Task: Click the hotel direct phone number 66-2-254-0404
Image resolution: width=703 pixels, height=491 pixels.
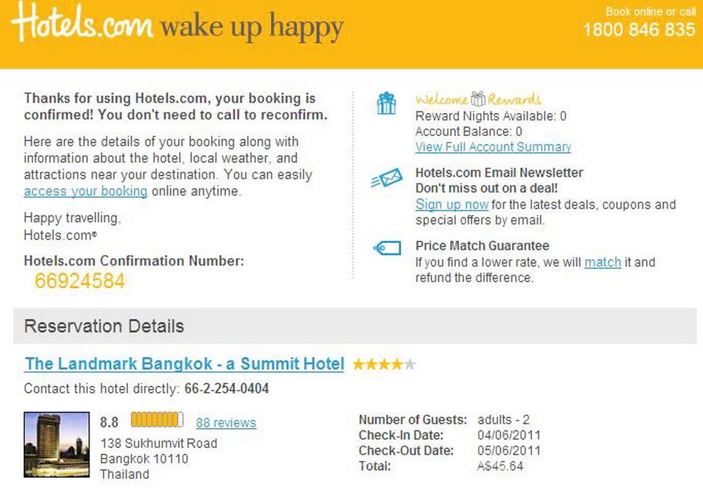Action: [x=226, y=388]
